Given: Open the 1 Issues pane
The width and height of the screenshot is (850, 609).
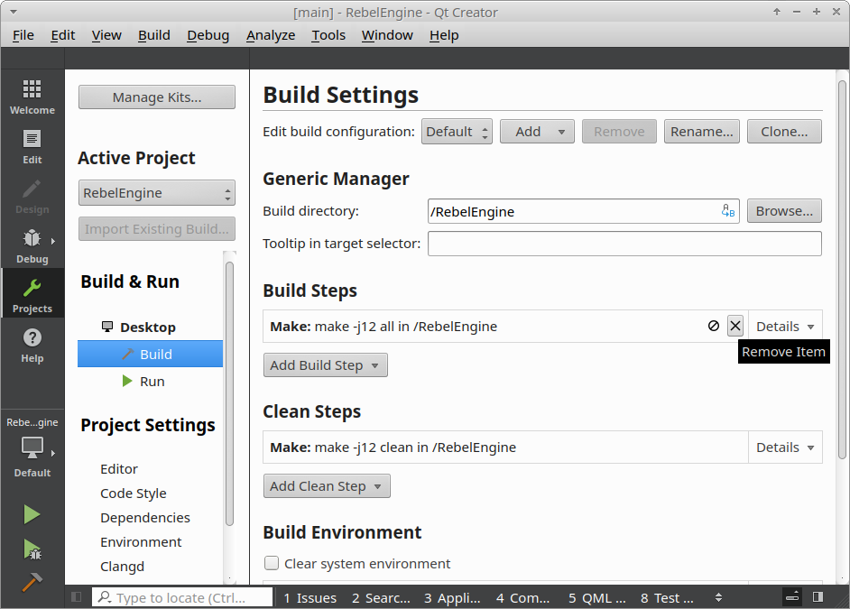Looking at the screenshot, I should [310, 597].
